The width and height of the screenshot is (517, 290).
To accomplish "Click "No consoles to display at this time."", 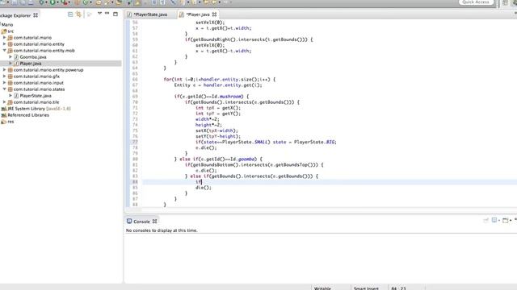I will click(162, 230).
